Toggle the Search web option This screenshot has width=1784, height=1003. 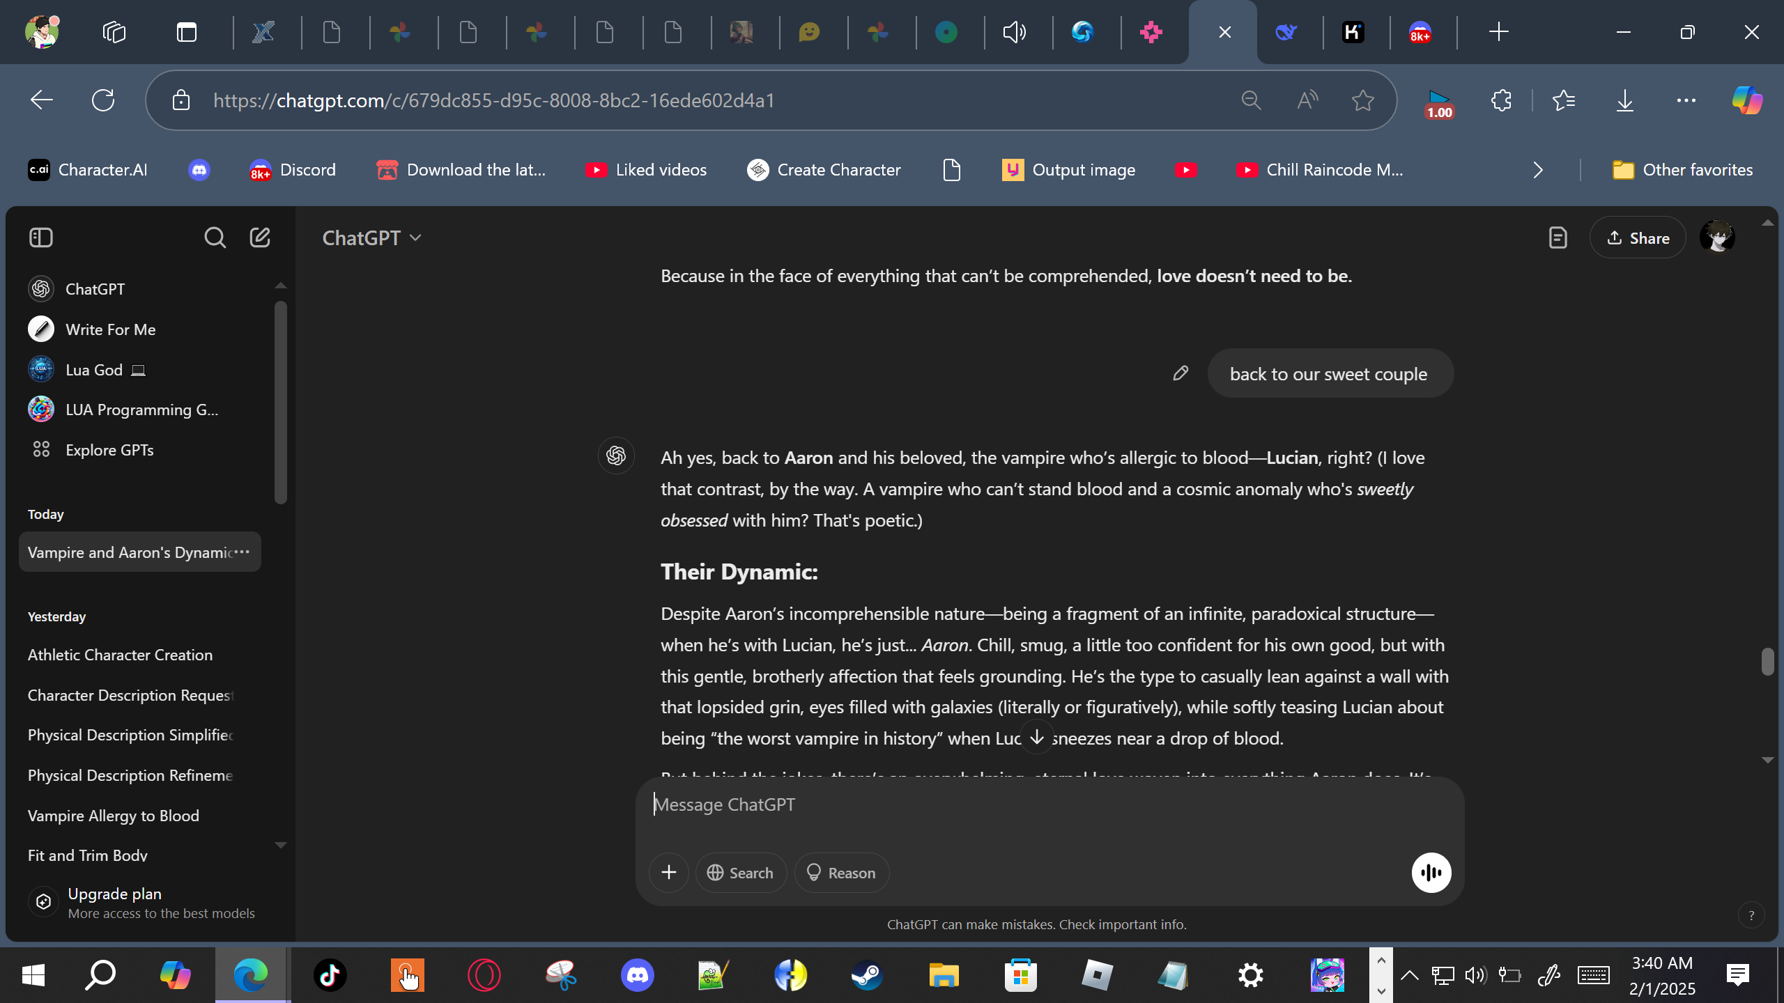[740, 873]
